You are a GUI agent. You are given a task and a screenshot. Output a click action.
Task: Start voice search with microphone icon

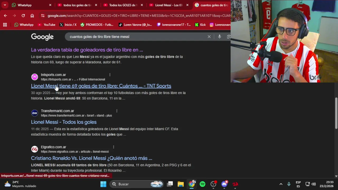pos(219,37)
